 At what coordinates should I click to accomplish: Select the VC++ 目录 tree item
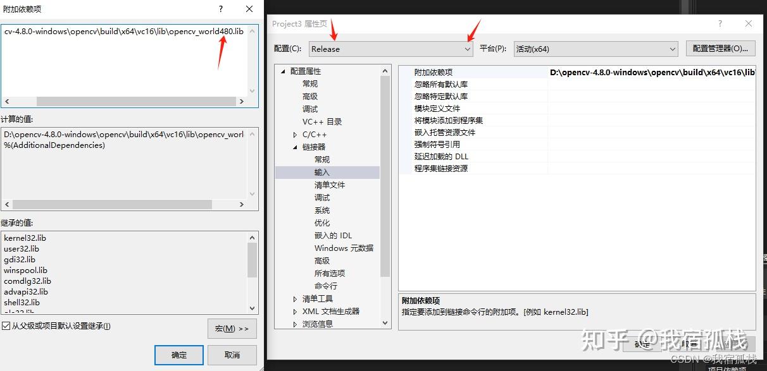tap(322, 121)
